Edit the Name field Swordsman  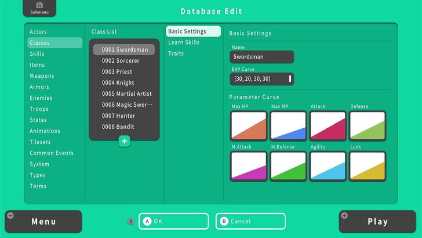(262, 57)
